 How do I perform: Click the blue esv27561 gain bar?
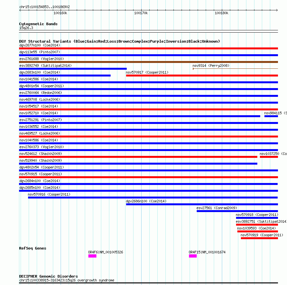(237, 211)
